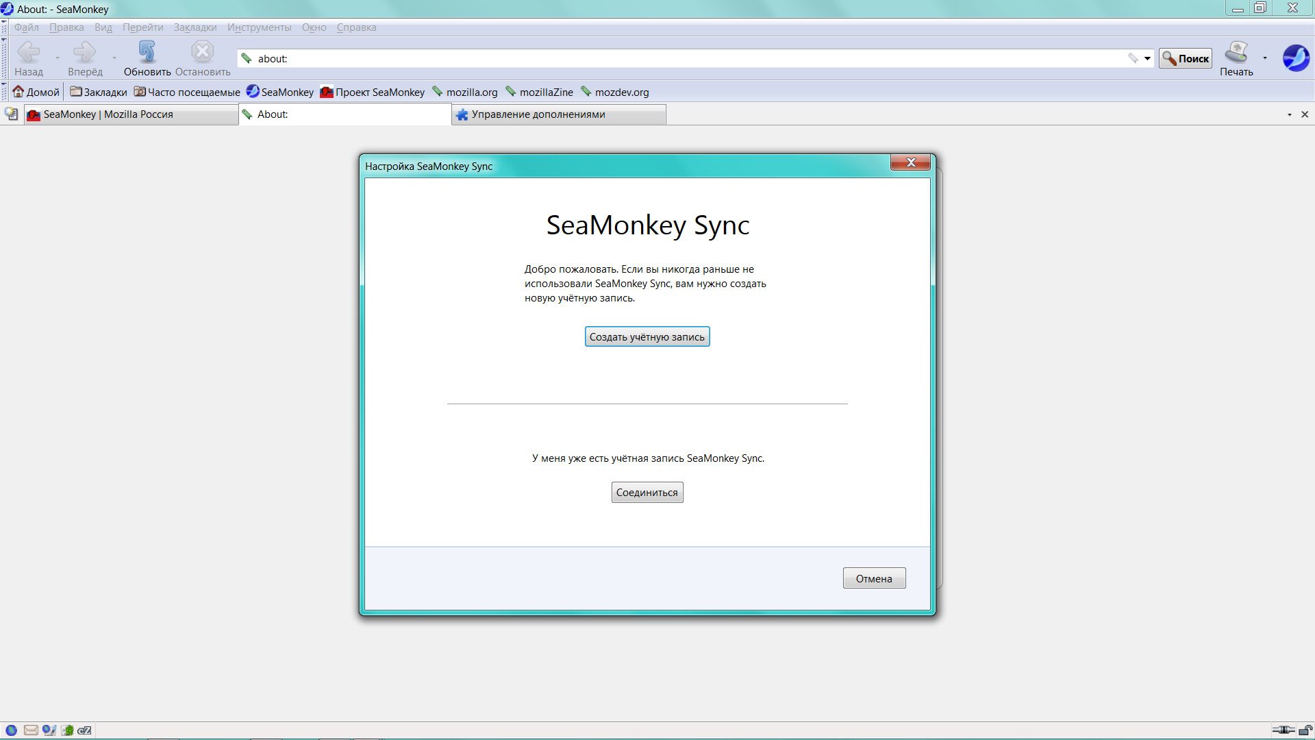
Task: Close the Настройка SeaMonkey Sync dialog
Action: [910, 162]
